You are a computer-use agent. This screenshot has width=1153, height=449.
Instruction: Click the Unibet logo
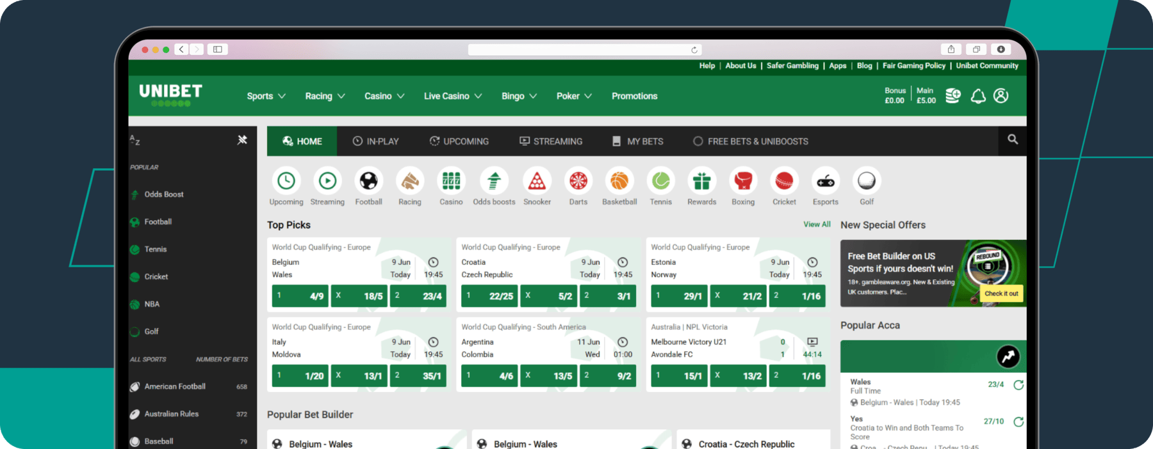pos(170,95)
